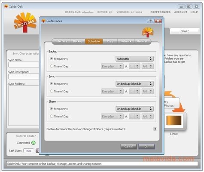The width and height of the screenshot is (204, 172).
Task: Open Share Everyday day dropdown
Action: 112,117
